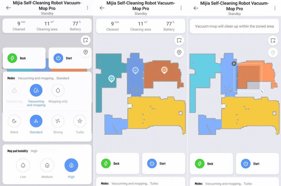
Task: Set mop pad humidity to Low
Action: [23, 165]
